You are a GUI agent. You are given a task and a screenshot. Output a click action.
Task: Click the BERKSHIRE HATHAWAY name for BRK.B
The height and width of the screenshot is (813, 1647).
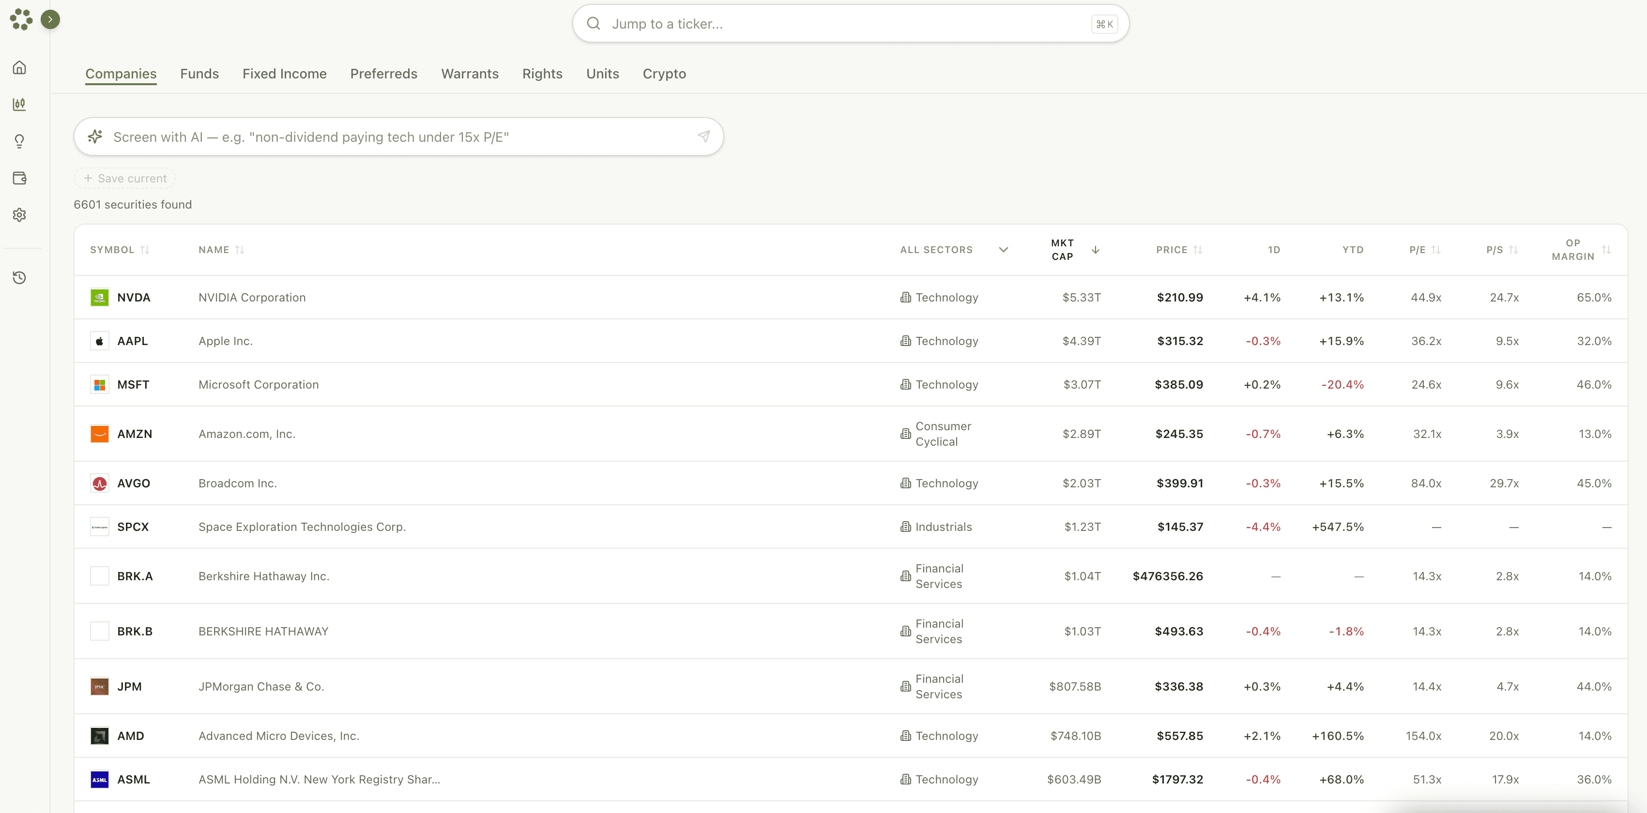(263, 631)
